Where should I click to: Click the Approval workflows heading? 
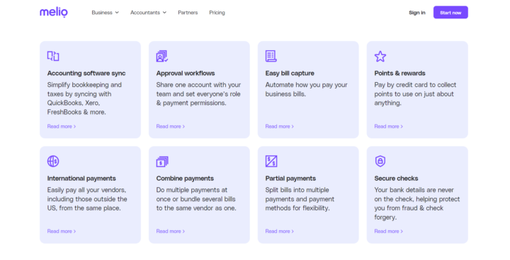(186, 73)
